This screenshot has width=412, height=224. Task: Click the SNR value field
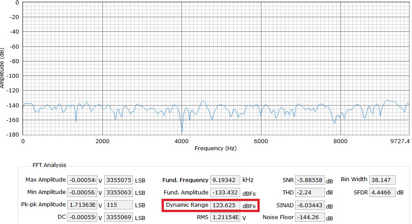click(310, 180)
